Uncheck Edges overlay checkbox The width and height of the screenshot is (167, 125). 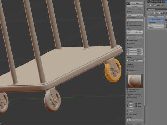coord(128,106)
